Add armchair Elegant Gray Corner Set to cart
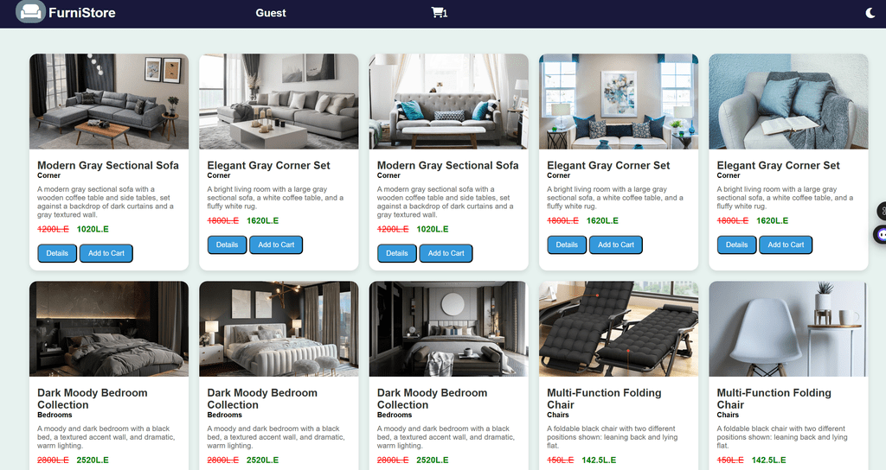The width and height of the screenshot is (886, 470). (x=786, y=245)
